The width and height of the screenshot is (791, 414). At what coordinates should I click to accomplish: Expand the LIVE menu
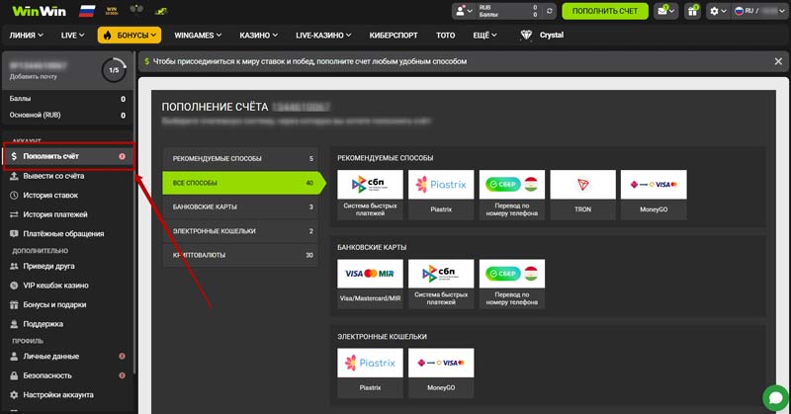point(72,36)
